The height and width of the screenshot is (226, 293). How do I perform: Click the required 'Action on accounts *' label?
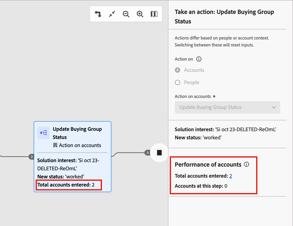(195, 96)
